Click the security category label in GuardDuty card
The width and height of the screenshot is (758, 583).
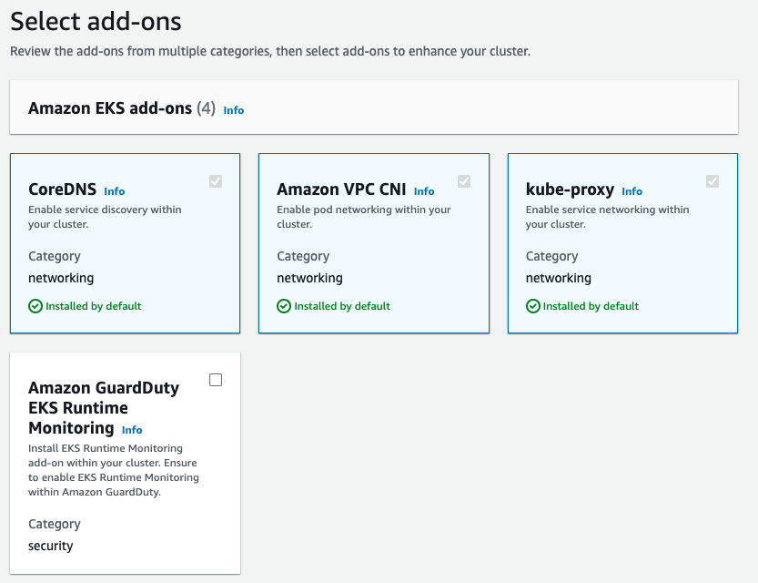(x=50, y=546)
